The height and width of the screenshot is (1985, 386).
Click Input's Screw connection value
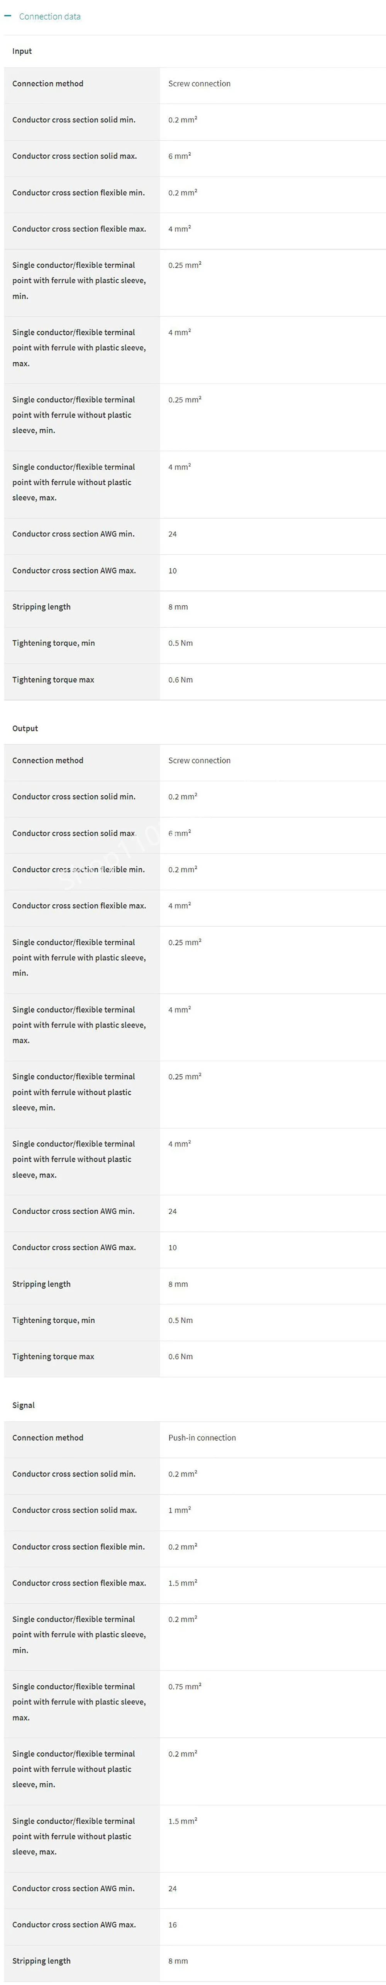coord(199,83)
